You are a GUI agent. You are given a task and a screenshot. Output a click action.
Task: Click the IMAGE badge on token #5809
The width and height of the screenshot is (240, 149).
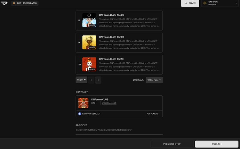tap(92, 47)
